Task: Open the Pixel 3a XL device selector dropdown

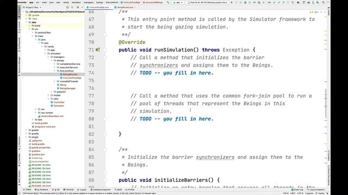Action: pos(208,2)
